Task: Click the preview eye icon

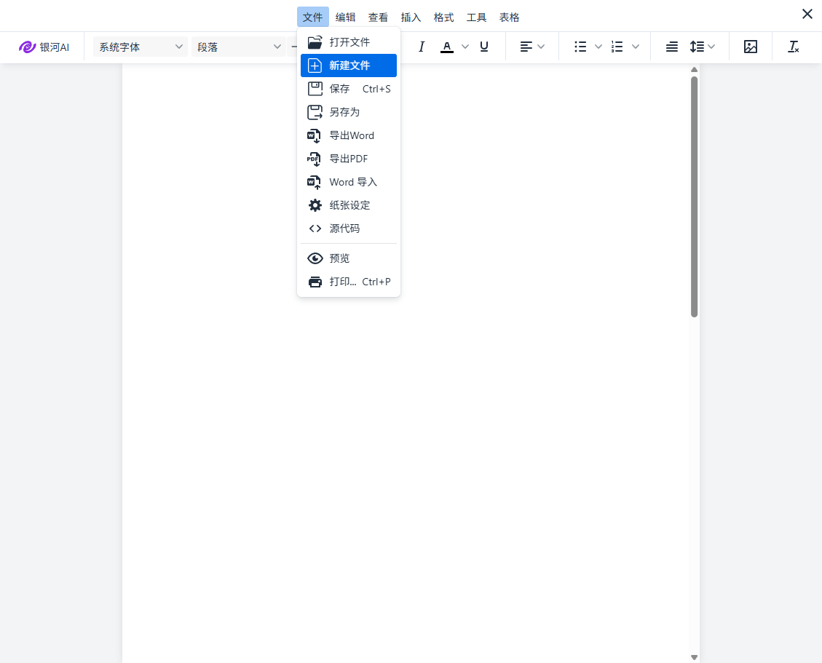Action: click(315, 258)
